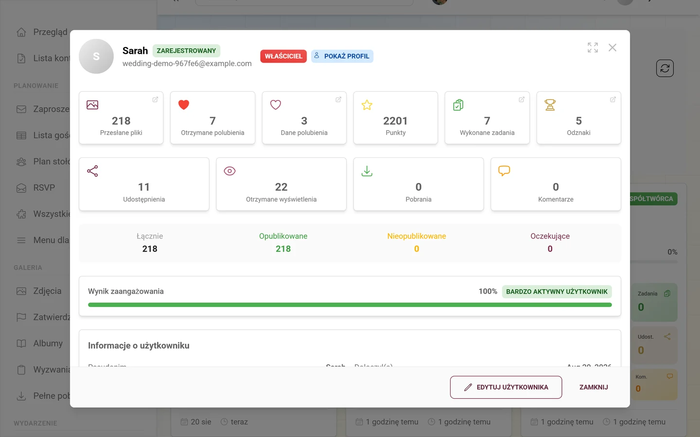Click the 22 Otrzymane wyświetlenia value
The image size is (700, 437).
click(x=281, y=187)
